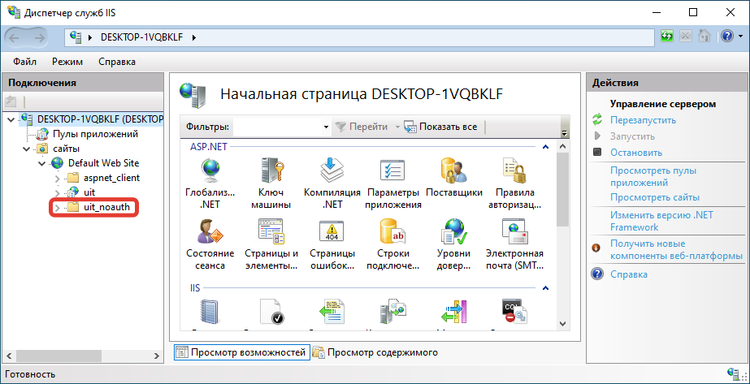Select Пулы приложений in the tree

95,134
